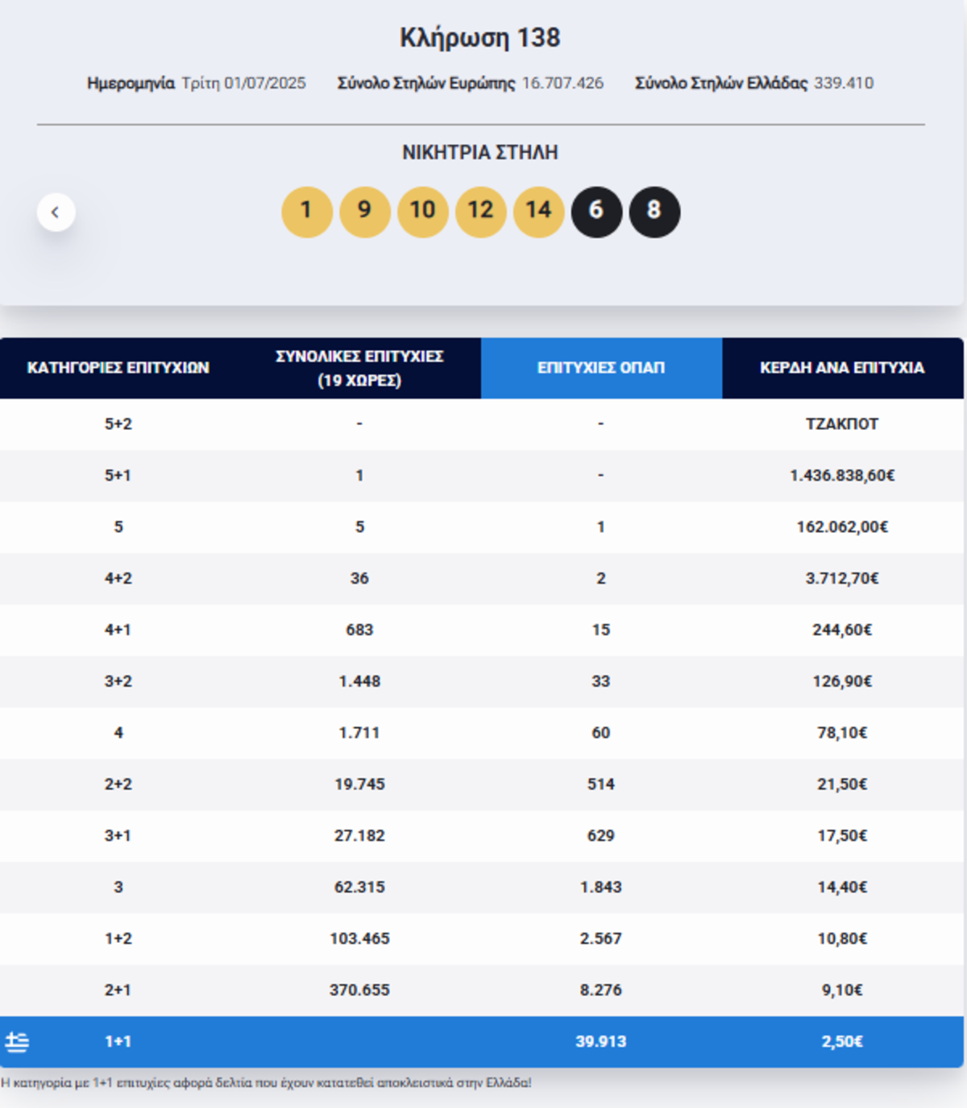Click prize amount 14,40€
Screen dimensions: 967x1108
tap(842, 888)
